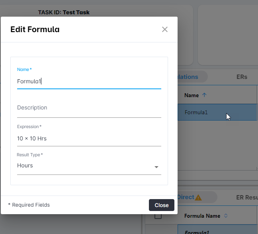Switch to the ER Results tab
Screen dimensions: 258x234
tap(247, 197)
